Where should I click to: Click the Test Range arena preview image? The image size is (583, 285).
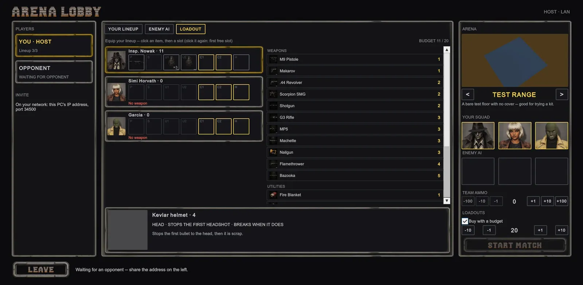pyautogui.click(x=515, y=60)
